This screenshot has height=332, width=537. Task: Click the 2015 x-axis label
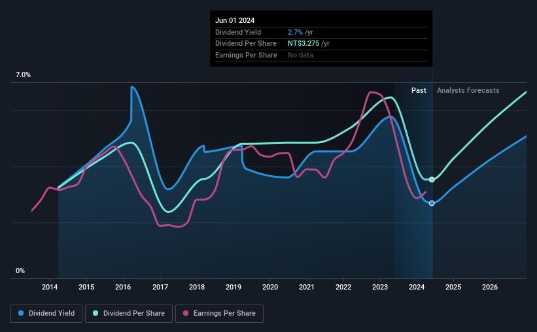coord(86,287)
